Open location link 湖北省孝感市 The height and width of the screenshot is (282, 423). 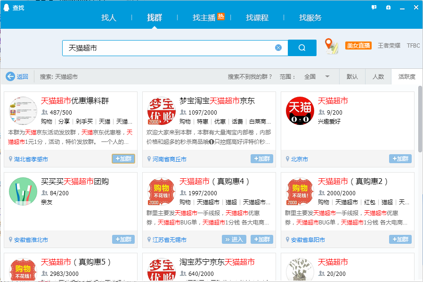tap(31, 159)
